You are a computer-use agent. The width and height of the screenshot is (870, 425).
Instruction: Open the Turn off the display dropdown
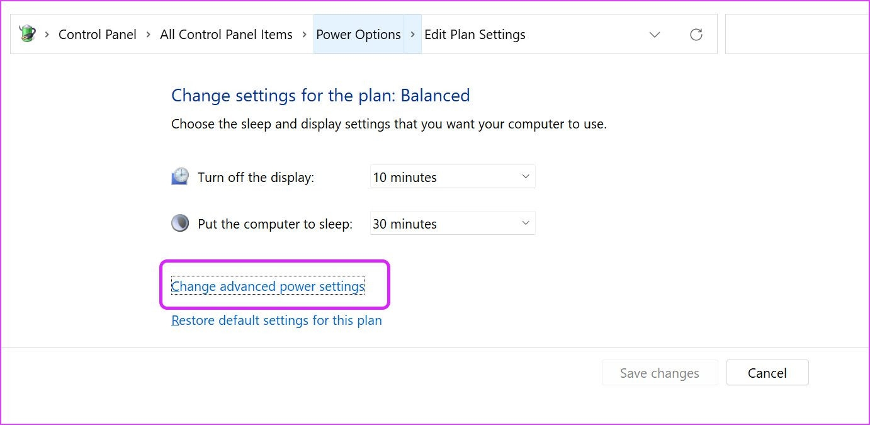click(x=452, y=177)
